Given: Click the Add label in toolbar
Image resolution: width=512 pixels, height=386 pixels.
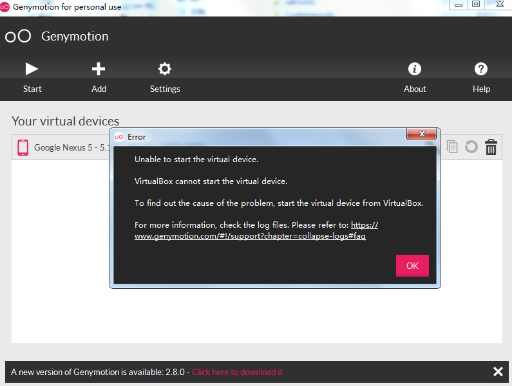Looking at the screenshot, I should [99, 89].
